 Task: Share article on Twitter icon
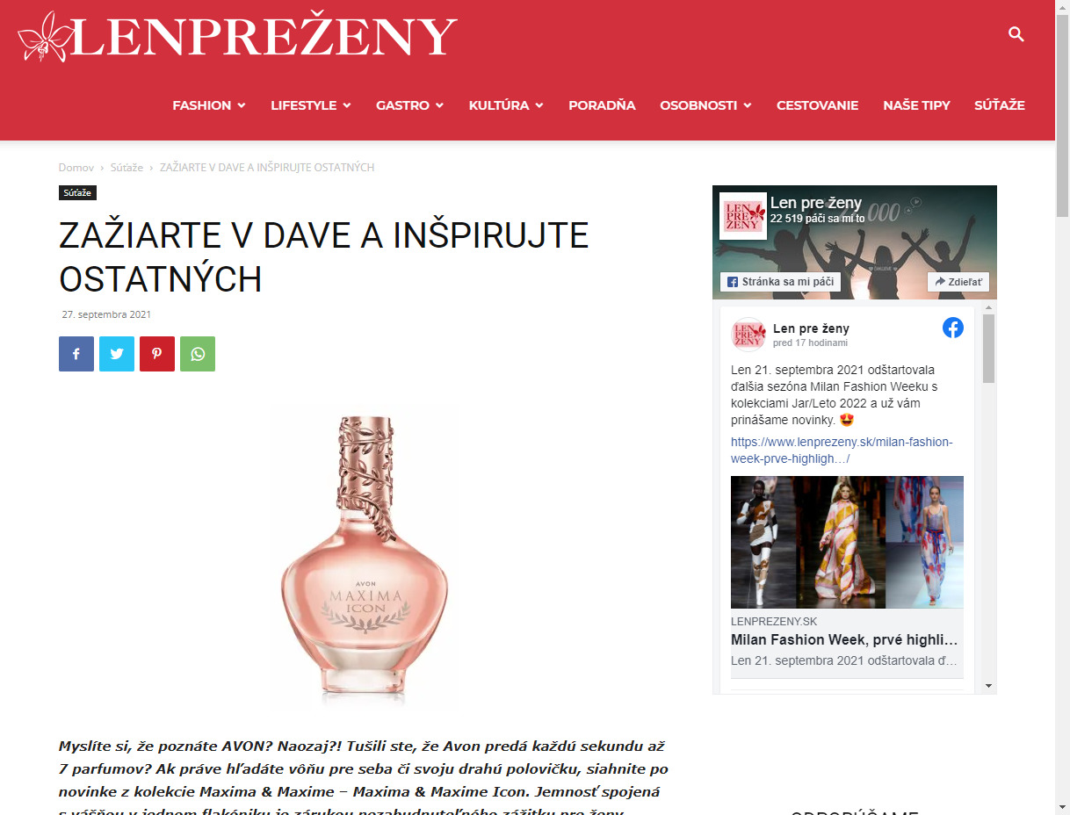click(x=117, y=354)
